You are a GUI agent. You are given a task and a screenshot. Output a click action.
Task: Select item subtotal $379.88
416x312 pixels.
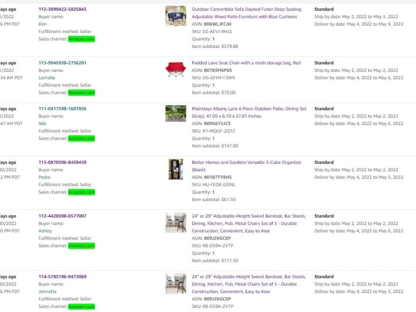(x=230, y=46)
